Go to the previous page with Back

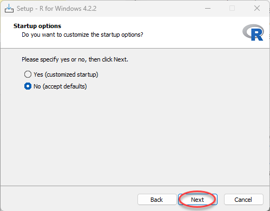157,200
